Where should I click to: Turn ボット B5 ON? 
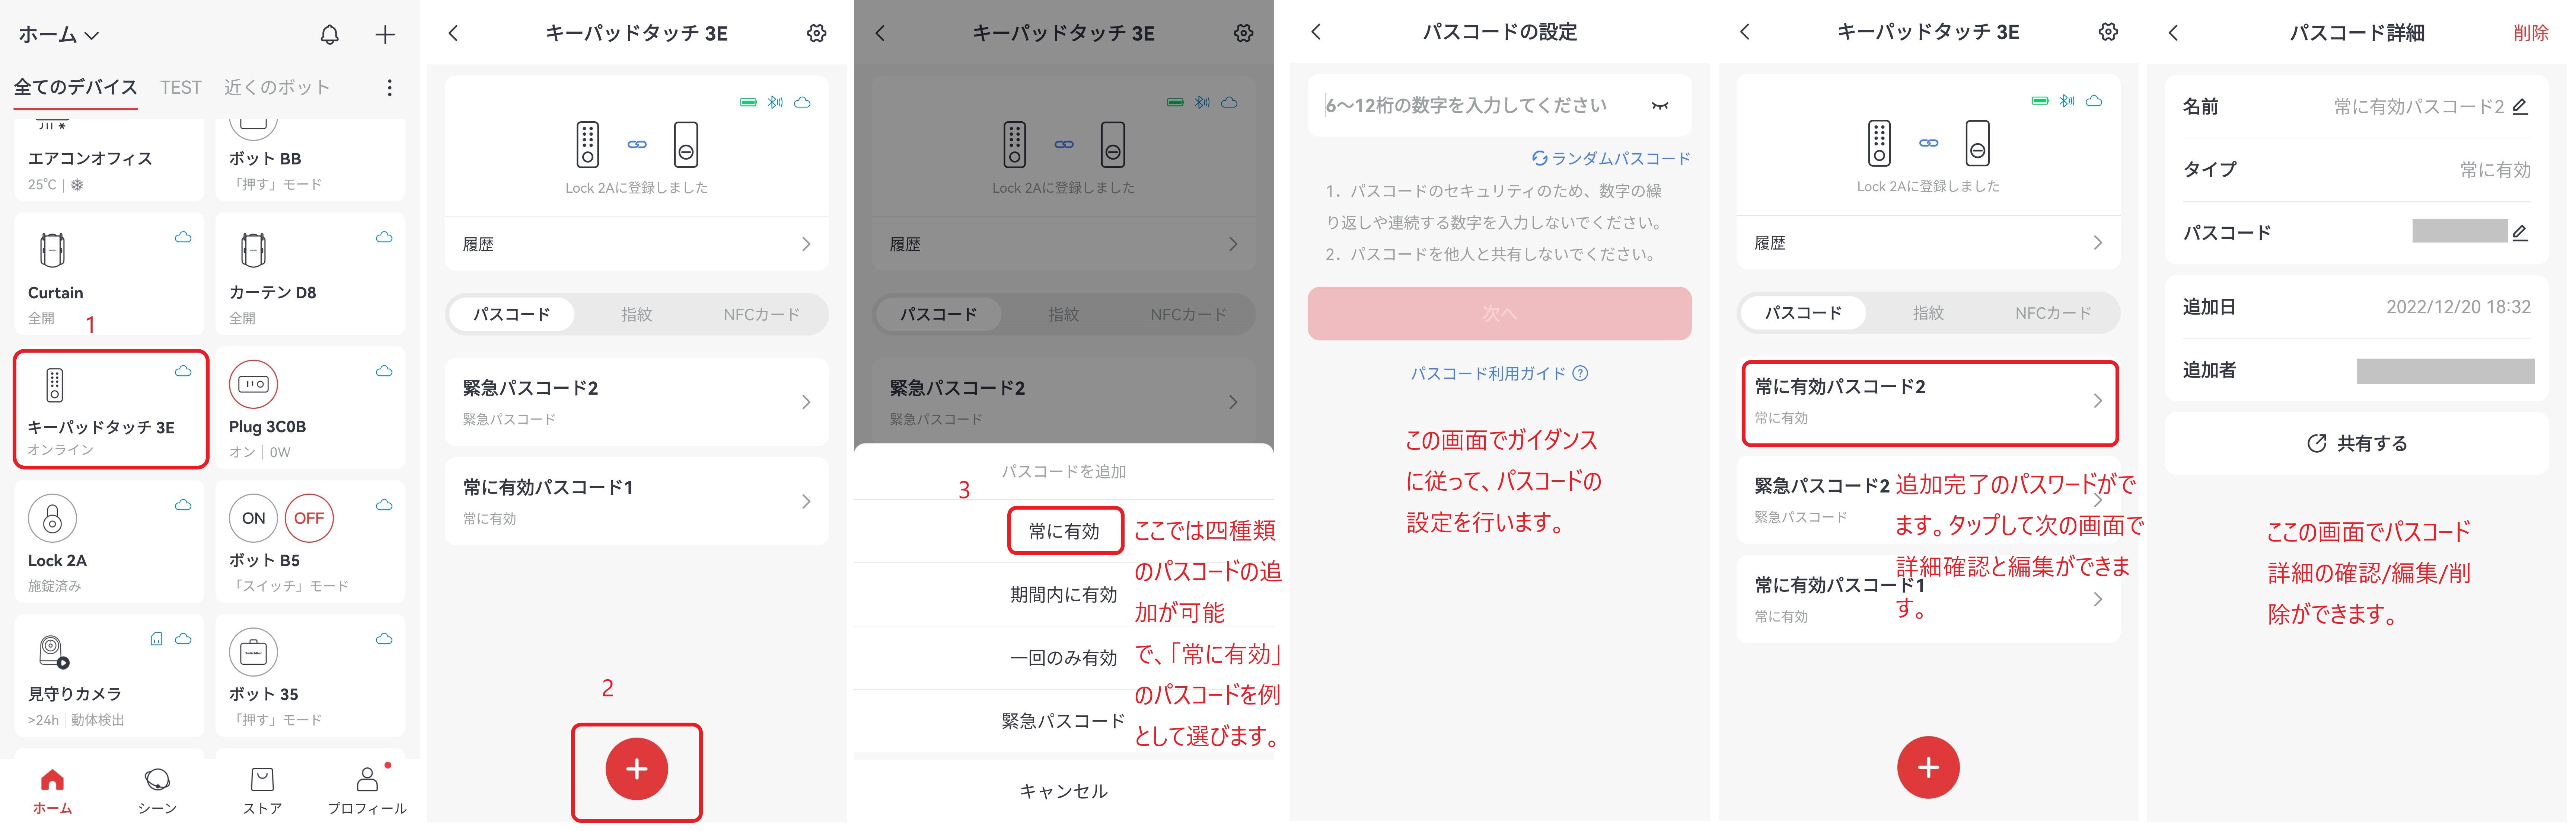[254, 519]
